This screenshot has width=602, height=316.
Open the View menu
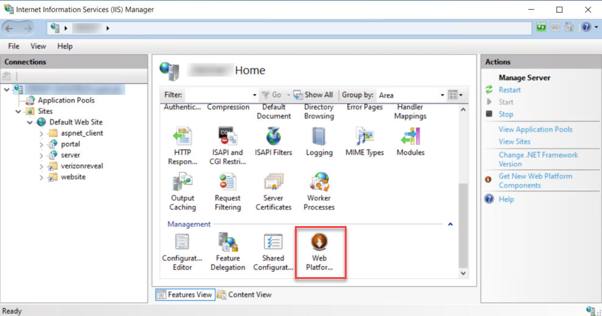(38, 46)
